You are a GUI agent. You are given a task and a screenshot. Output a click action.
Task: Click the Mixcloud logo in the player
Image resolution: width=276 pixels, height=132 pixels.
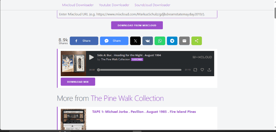pos(202,57)
